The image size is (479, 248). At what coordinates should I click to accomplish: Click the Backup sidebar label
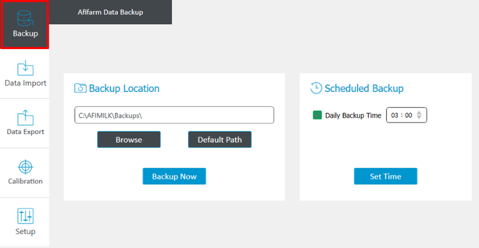[25, 33]
